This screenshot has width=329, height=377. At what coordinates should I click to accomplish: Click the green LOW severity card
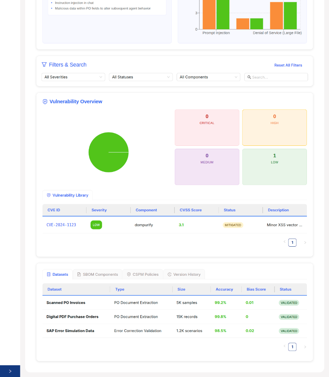(x=274, y=166)
